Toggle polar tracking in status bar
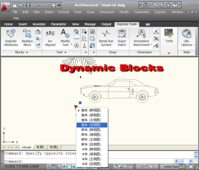The height and width of the screenshot is (170, 199). (x=64, y=166)
